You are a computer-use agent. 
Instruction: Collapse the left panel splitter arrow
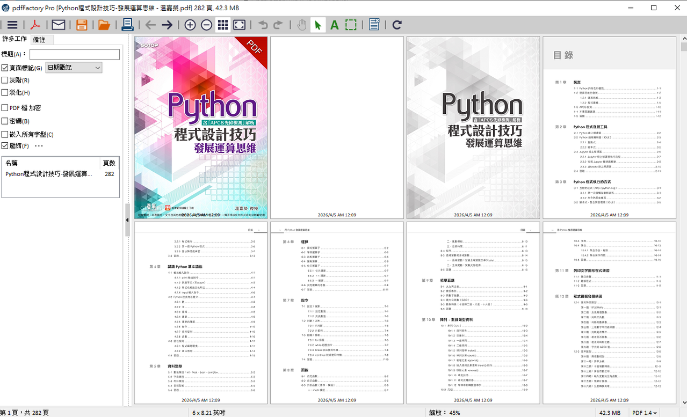click(127, 220)
